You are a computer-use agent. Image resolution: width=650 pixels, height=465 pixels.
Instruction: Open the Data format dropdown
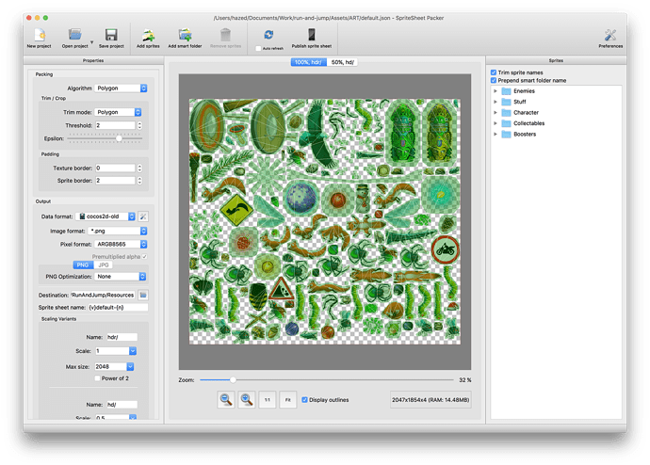pos(106,216)
